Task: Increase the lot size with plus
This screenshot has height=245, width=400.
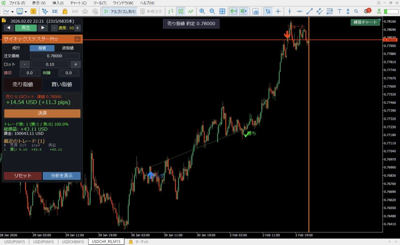Action: tap(76, 64)
